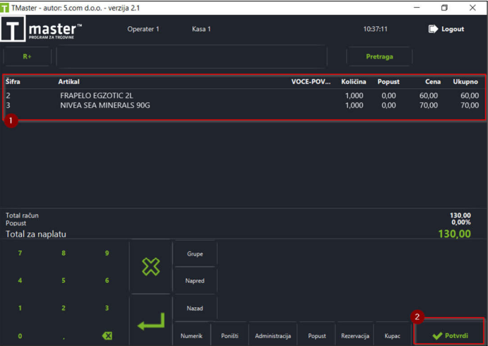Viewport: 488px width, 346px height.
Task: Open Rezervacija reservation option
Action: 355,335
